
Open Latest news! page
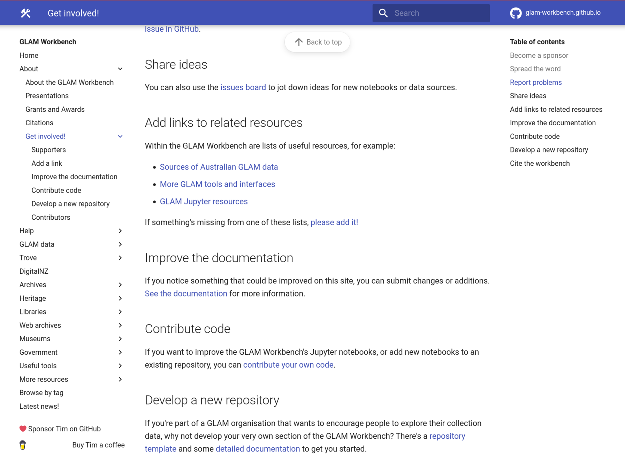point(39,406)
